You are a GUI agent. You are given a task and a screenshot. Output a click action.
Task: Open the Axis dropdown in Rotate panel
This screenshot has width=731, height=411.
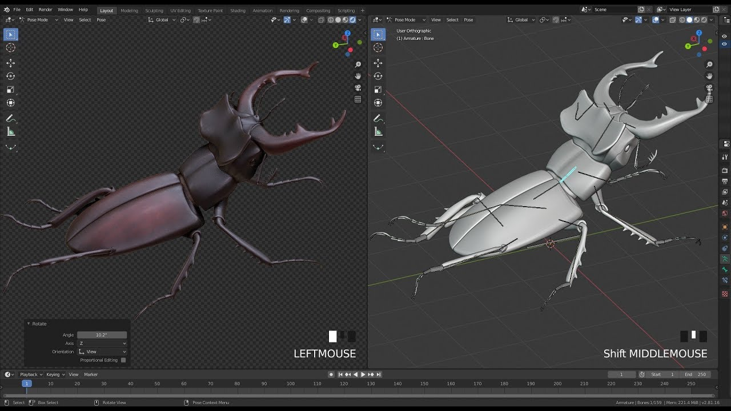pos(102,344)
